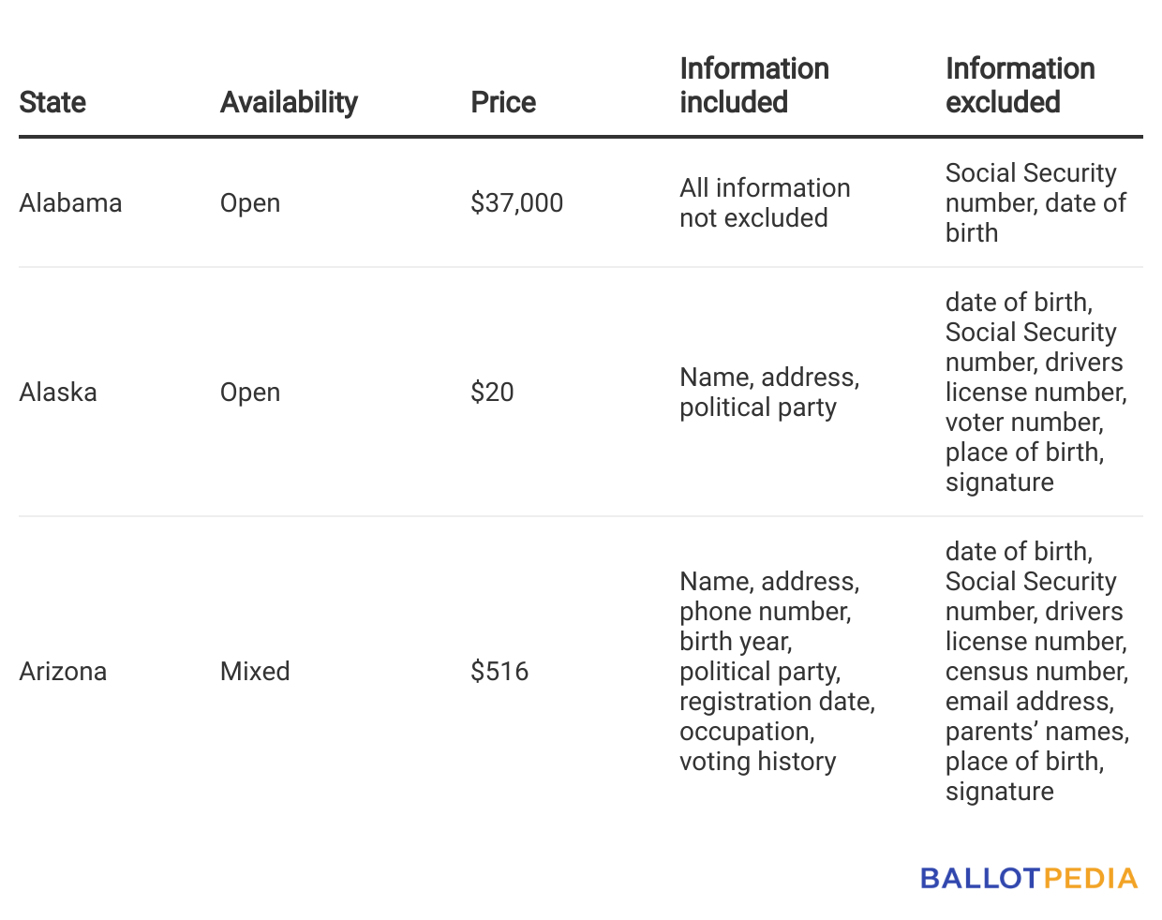The width and height of the screenshot is (1162, 920).
Task: Click Arizona's Mixed availability cell
Action: coord(255,671)
